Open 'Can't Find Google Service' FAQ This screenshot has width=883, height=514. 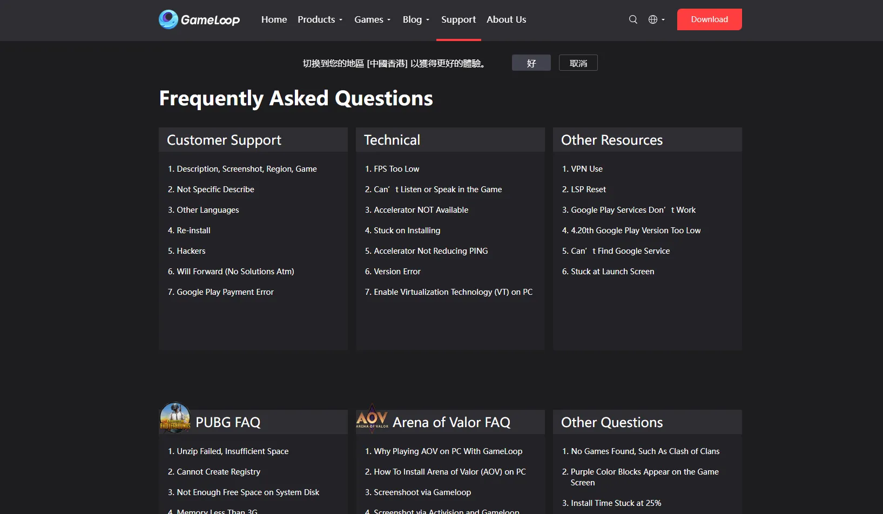(x=616, y=251)
